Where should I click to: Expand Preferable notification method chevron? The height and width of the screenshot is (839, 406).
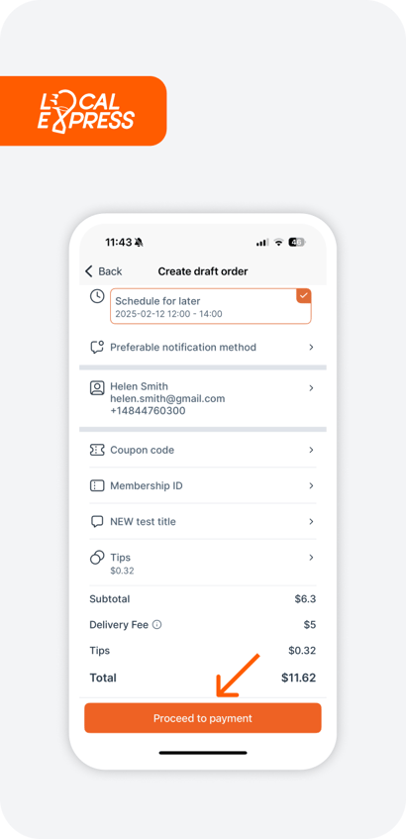pos(311,348)
